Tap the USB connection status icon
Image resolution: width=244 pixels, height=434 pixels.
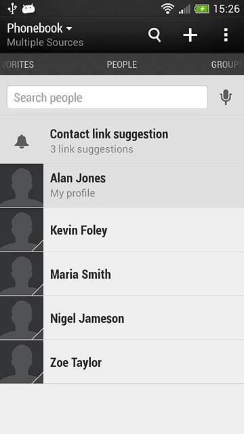[x=12, y=8]
